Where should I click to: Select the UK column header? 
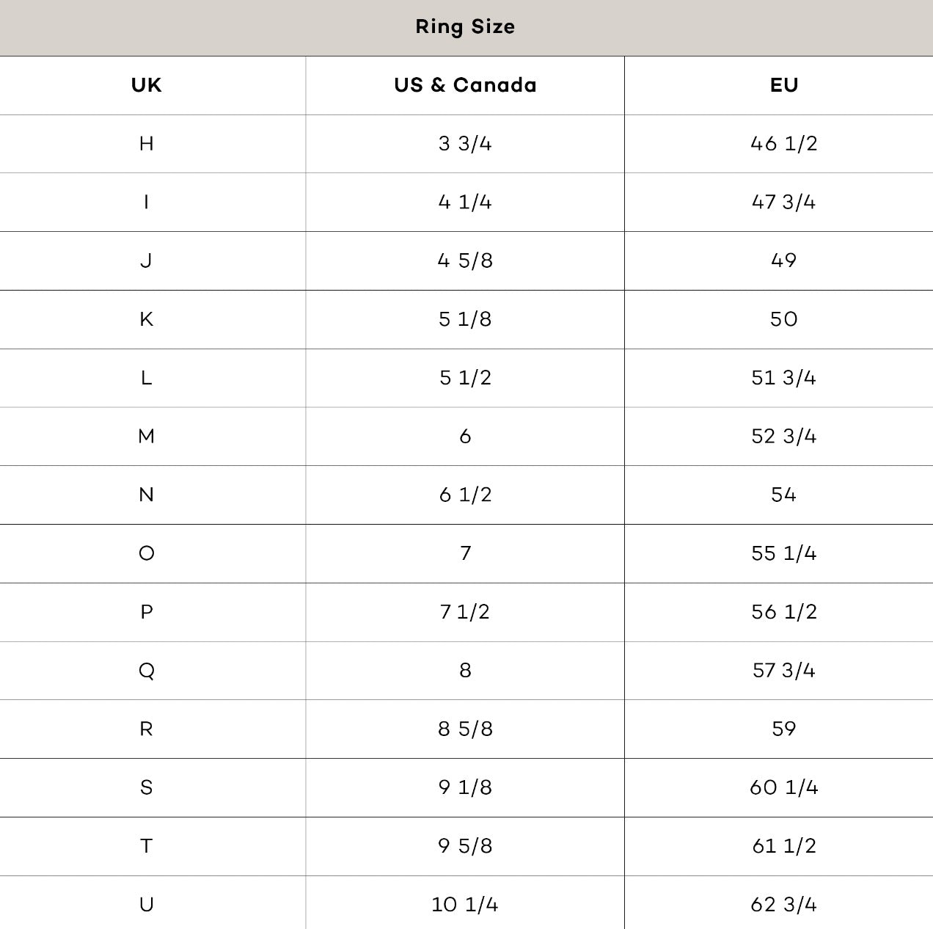(x=147, y=85)
